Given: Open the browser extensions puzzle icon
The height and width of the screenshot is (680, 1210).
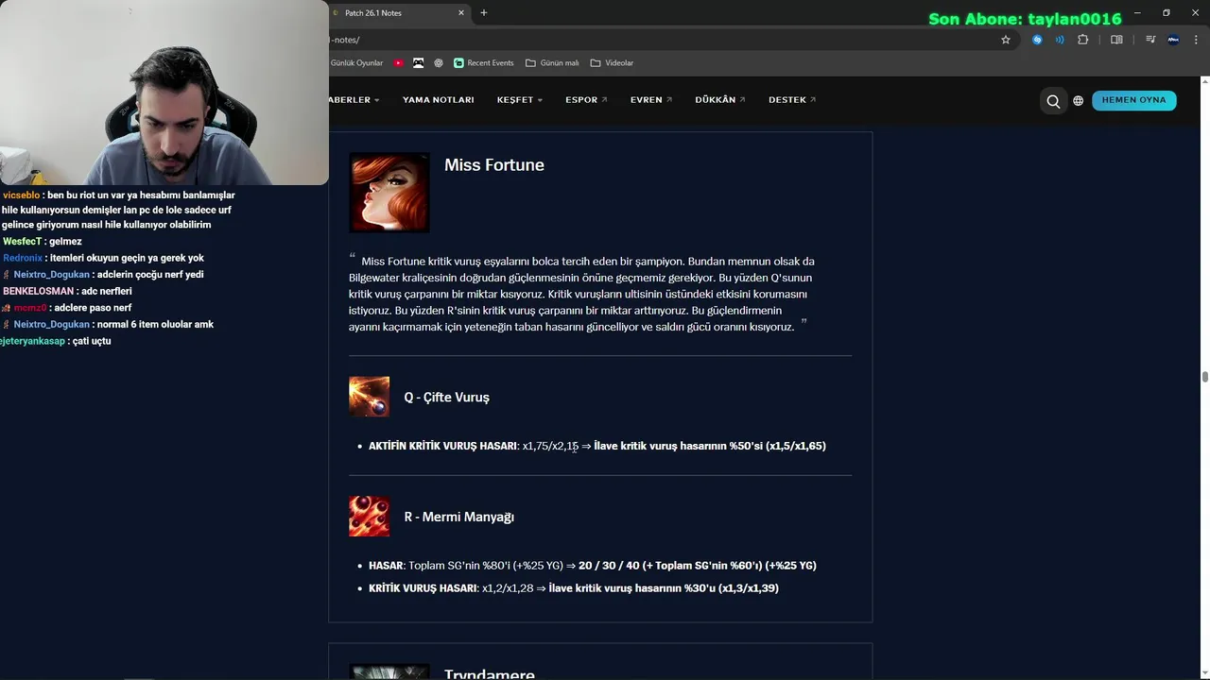Looking at the screenshot, I should (x=1083, y=40).
